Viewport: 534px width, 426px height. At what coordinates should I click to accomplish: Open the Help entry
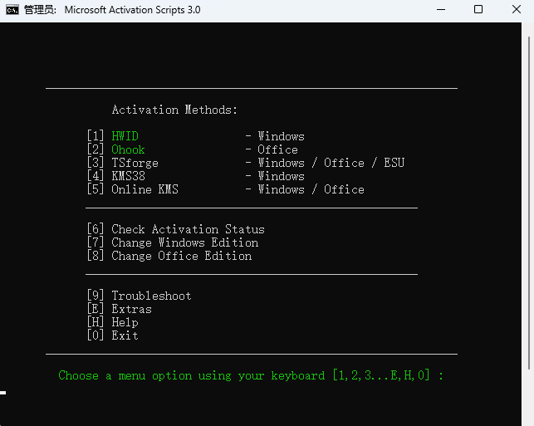(125, 322)
